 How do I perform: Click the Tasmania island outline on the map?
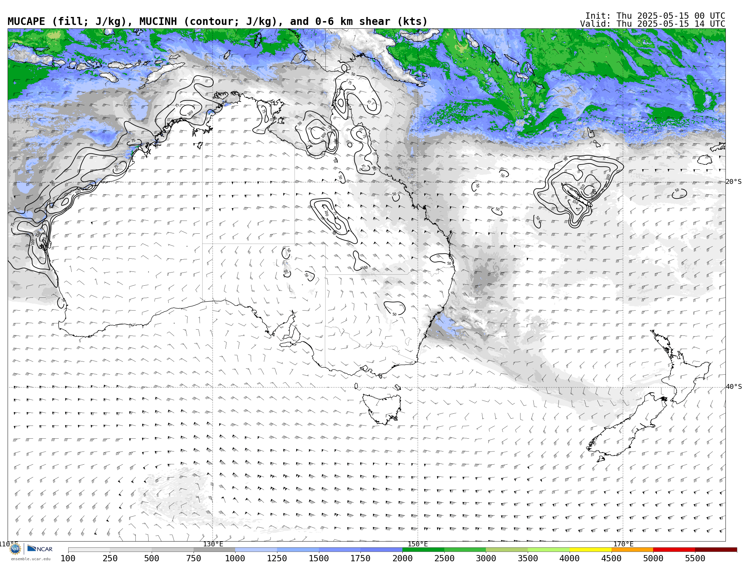pyautogui.click(x=382, y=409)
